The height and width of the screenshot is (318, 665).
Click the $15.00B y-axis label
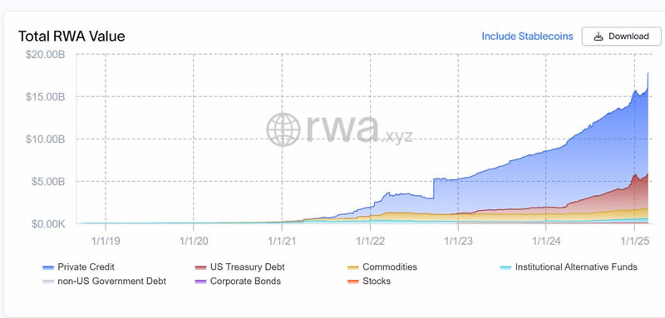click(x=46, y=96)
